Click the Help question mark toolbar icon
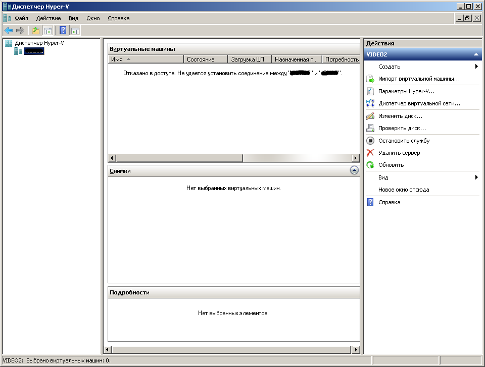The image size is (485, 367). pos(63,30)
